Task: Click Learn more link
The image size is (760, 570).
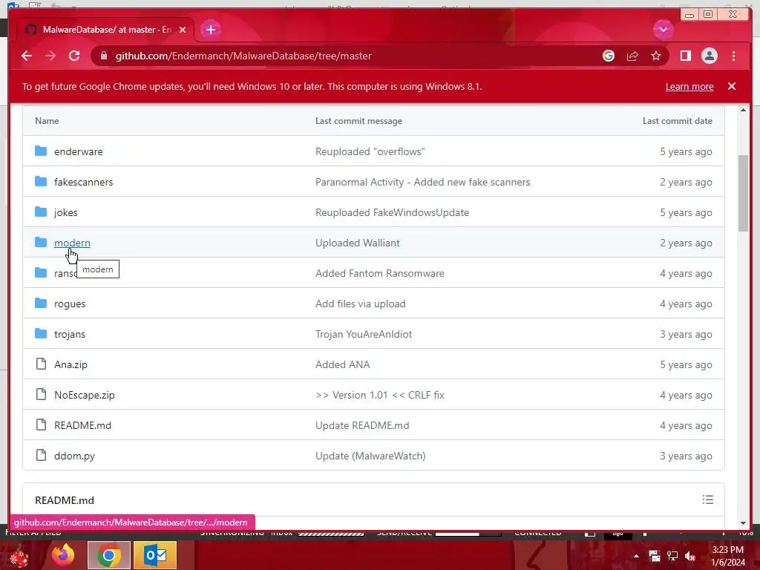Action: click(x=689, y=86)
